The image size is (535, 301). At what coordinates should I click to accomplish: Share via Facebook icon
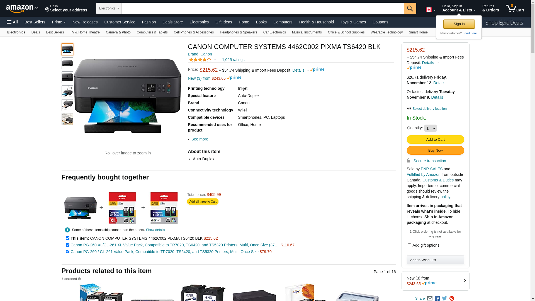437,298
